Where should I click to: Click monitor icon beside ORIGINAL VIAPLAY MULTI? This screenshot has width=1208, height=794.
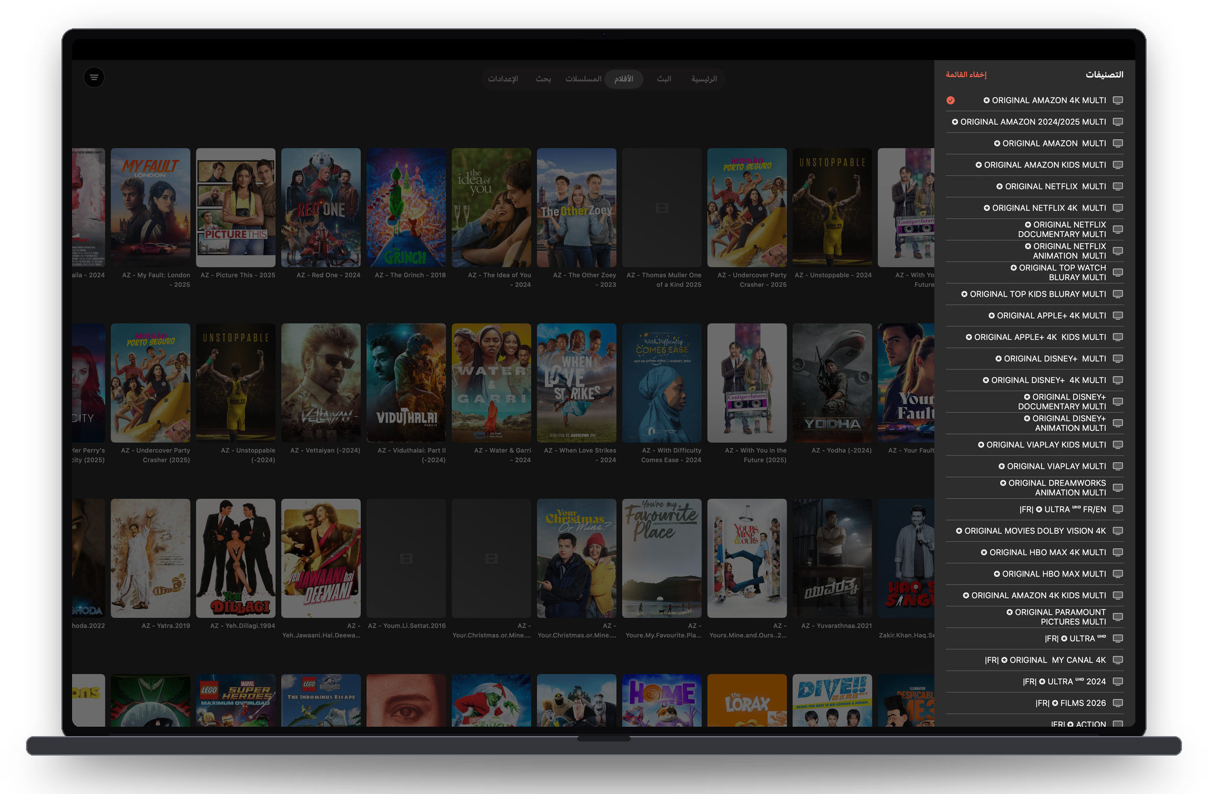[1118, 466]
